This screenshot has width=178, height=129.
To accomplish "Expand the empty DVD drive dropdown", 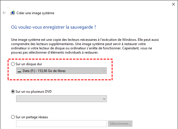I will tap(62, 98).
